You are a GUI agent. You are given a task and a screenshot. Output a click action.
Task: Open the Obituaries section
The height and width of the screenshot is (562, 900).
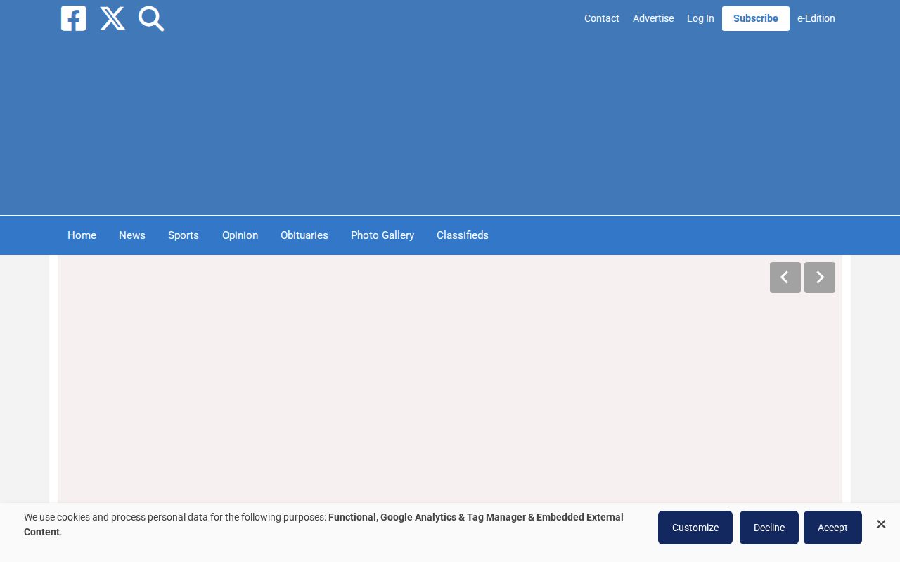[x=304, y=235]
